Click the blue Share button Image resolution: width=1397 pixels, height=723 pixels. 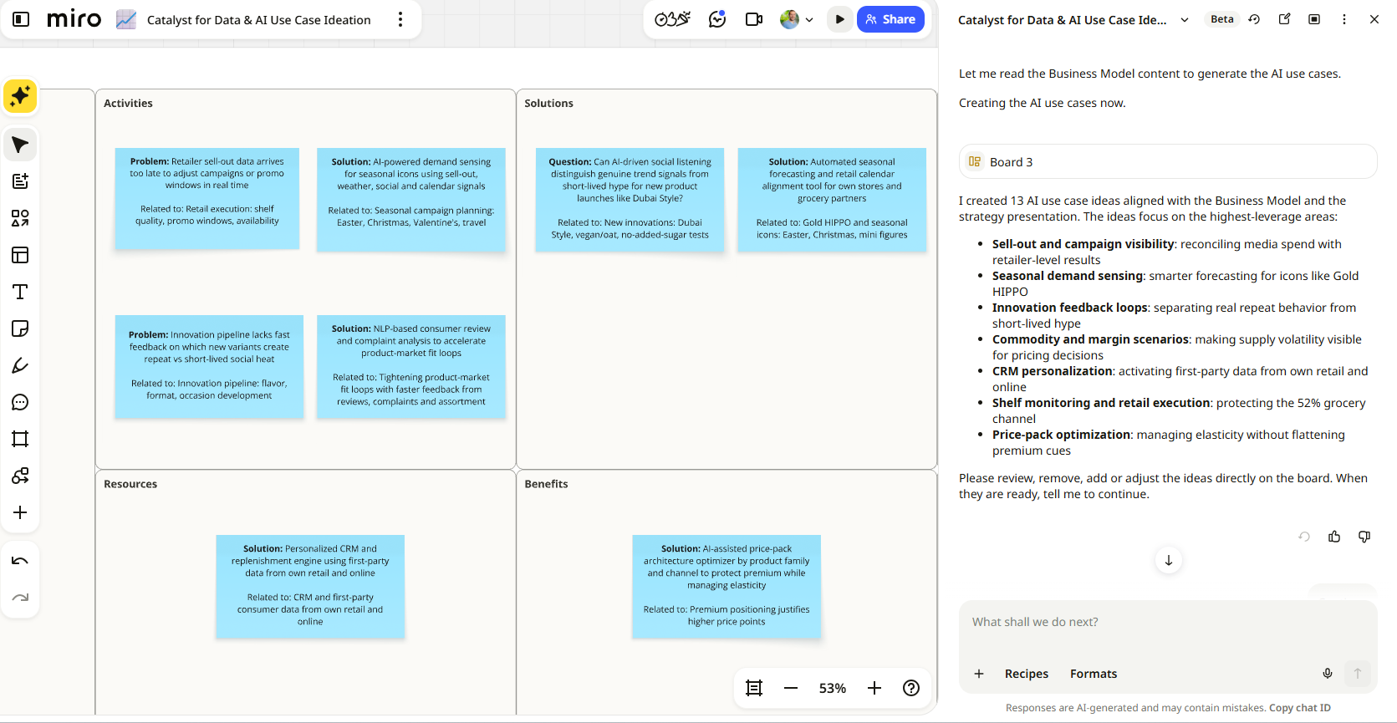890,19
